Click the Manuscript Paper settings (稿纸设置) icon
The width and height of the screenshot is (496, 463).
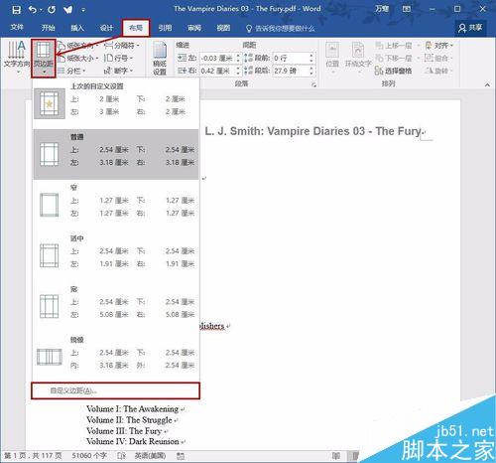click(x=160, y=59)
